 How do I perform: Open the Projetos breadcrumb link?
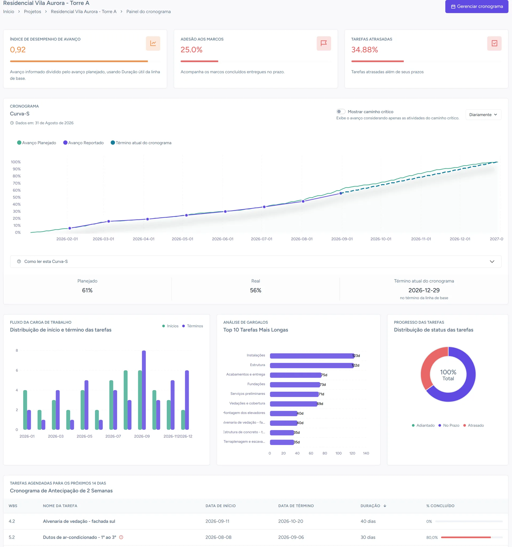[x=33, y=11]
